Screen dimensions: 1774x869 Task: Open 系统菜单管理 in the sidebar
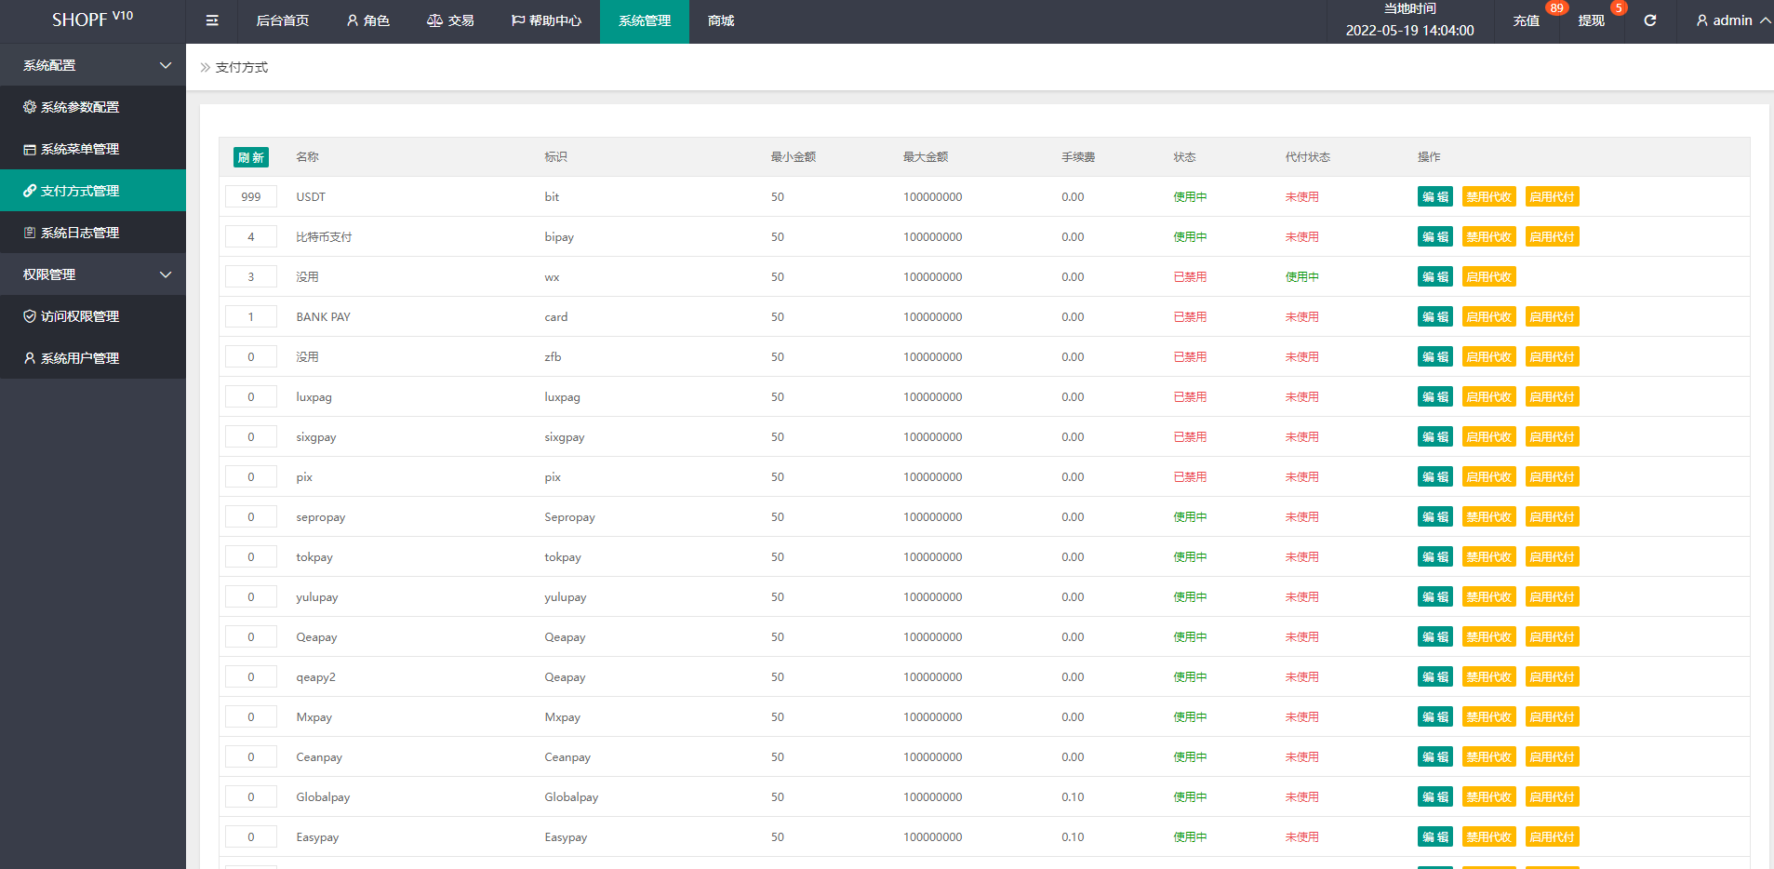pyautogui.click(x=80, y=149)
